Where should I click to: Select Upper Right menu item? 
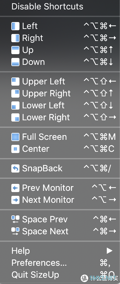[x=60, y=94]
